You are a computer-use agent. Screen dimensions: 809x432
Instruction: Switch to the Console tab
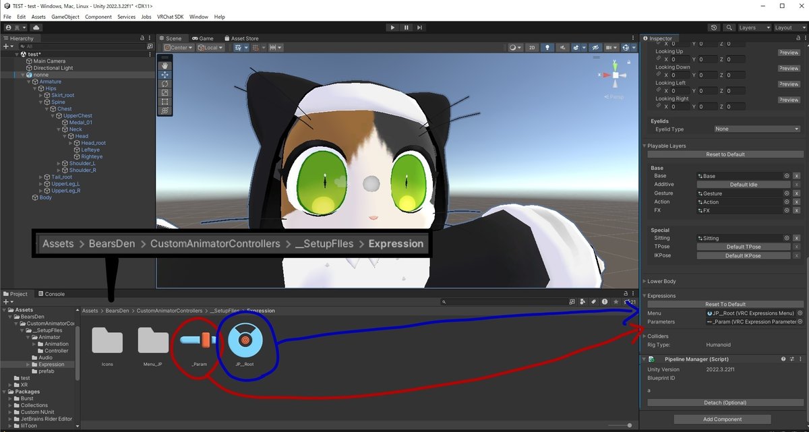(51, 294)
